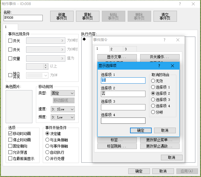Click the 开关操作... command button
This screenshot has height=177, width=201.
pyautogui.click(x=160, y=57)
